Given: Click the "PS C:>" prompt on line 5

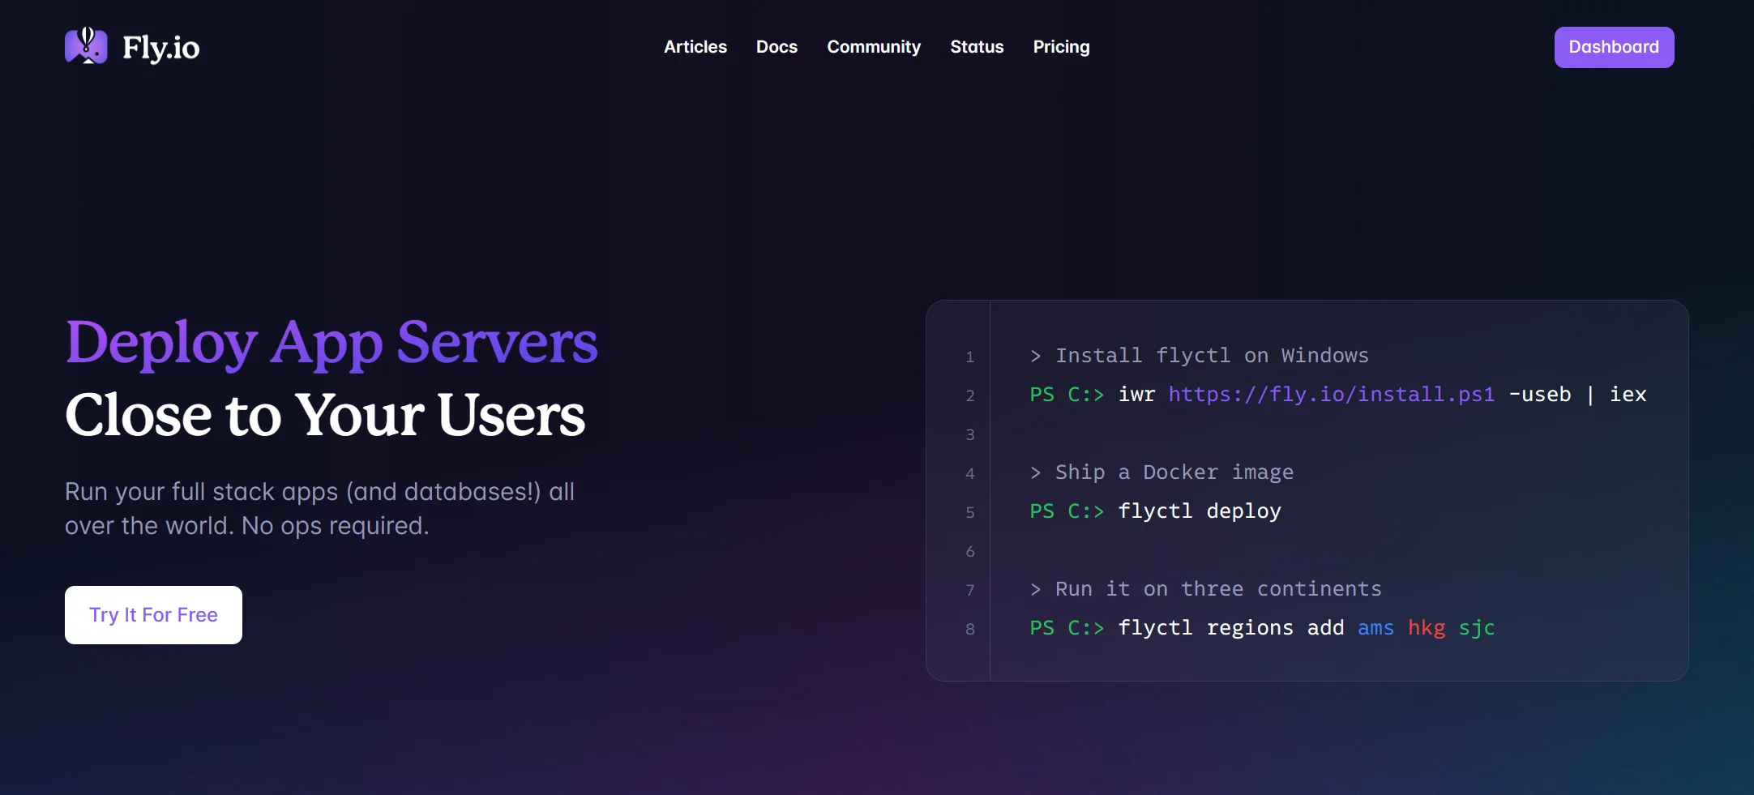Looking at the screenshot, I should (1067, 511).
